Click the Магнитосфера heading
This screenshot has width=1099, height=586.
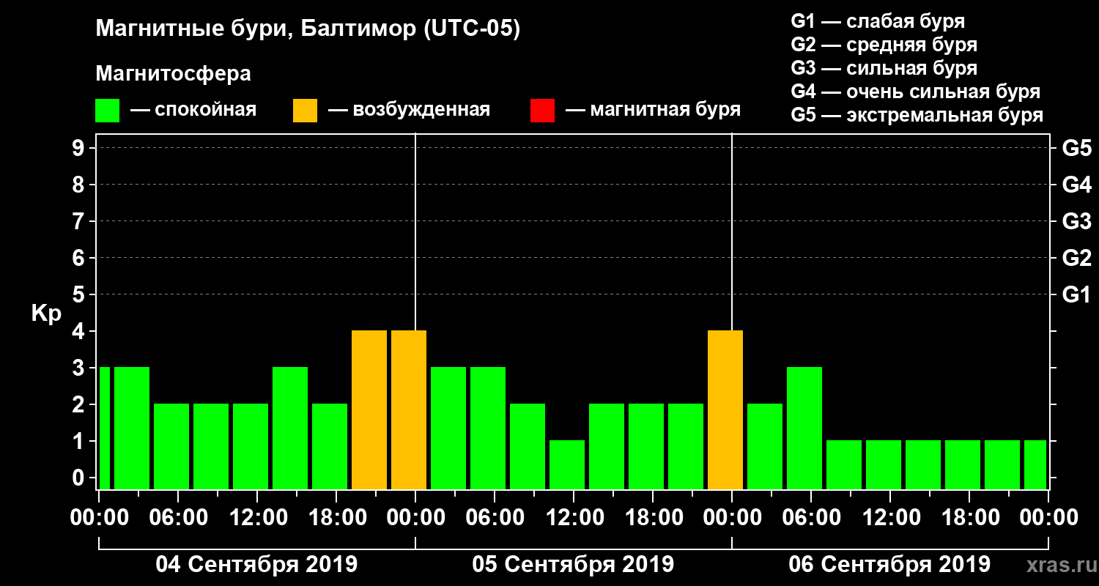[x=173, y=74]
